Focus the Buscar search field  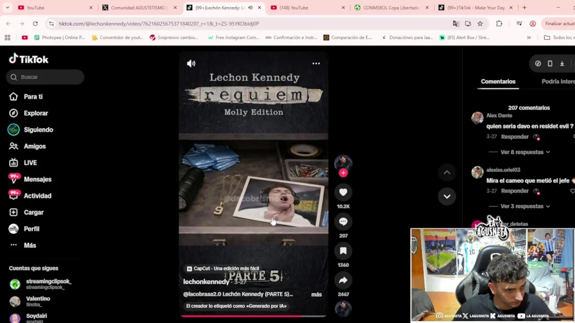click(45, 77)
